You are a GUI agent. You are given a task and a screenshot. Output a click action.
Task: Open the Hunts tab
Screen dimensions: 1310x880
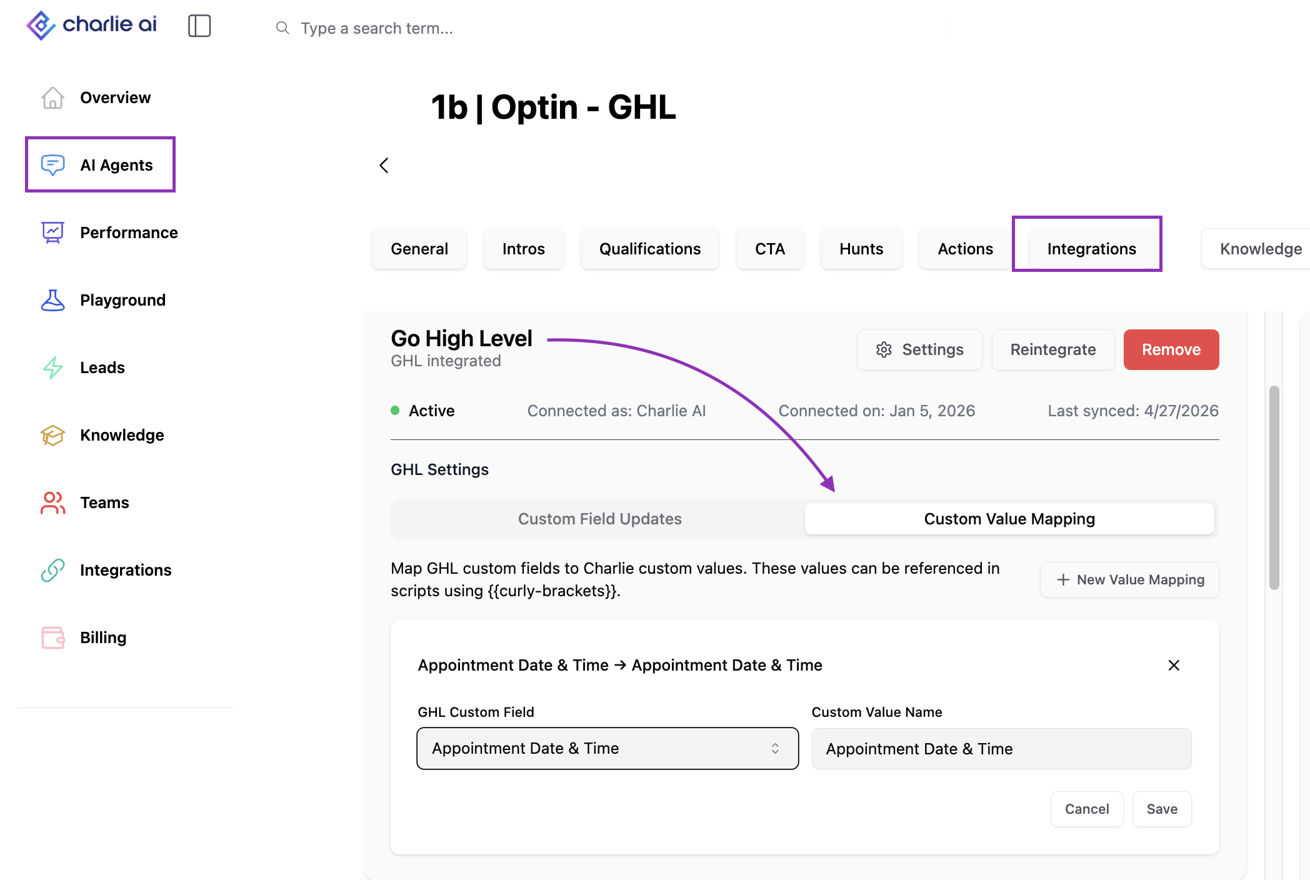861,249
